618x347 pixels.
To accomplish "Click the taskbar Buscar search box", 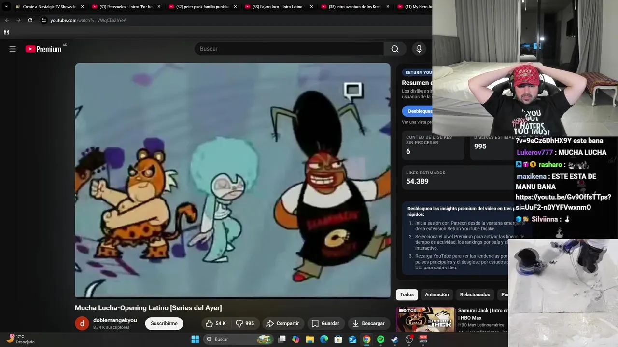I will 239,339.
